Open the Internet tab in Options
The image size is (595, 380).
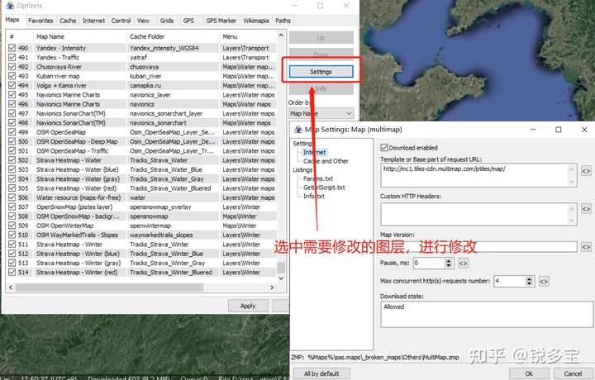pos(93,21)
